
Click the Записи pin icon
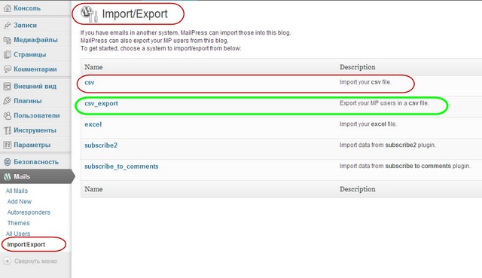coord(7,25)
